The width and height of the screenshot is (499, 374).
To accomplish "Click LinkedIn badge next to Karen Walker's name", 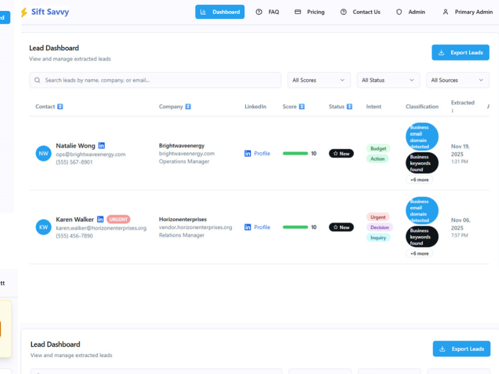I will pos(100,219).
